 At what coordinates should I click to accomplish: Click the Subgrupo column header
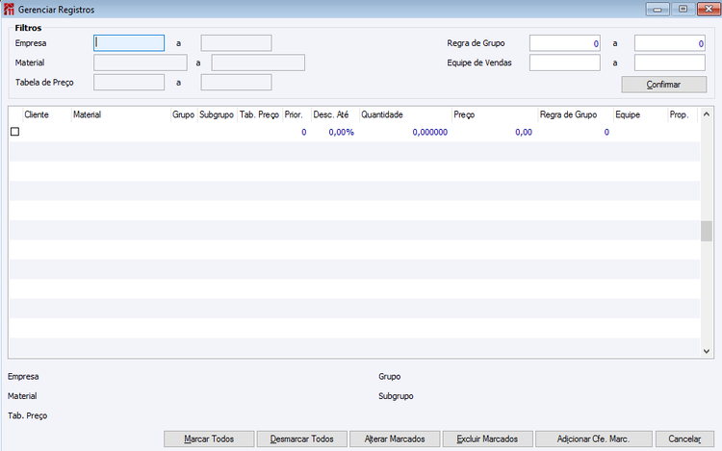tap(217, 115)
